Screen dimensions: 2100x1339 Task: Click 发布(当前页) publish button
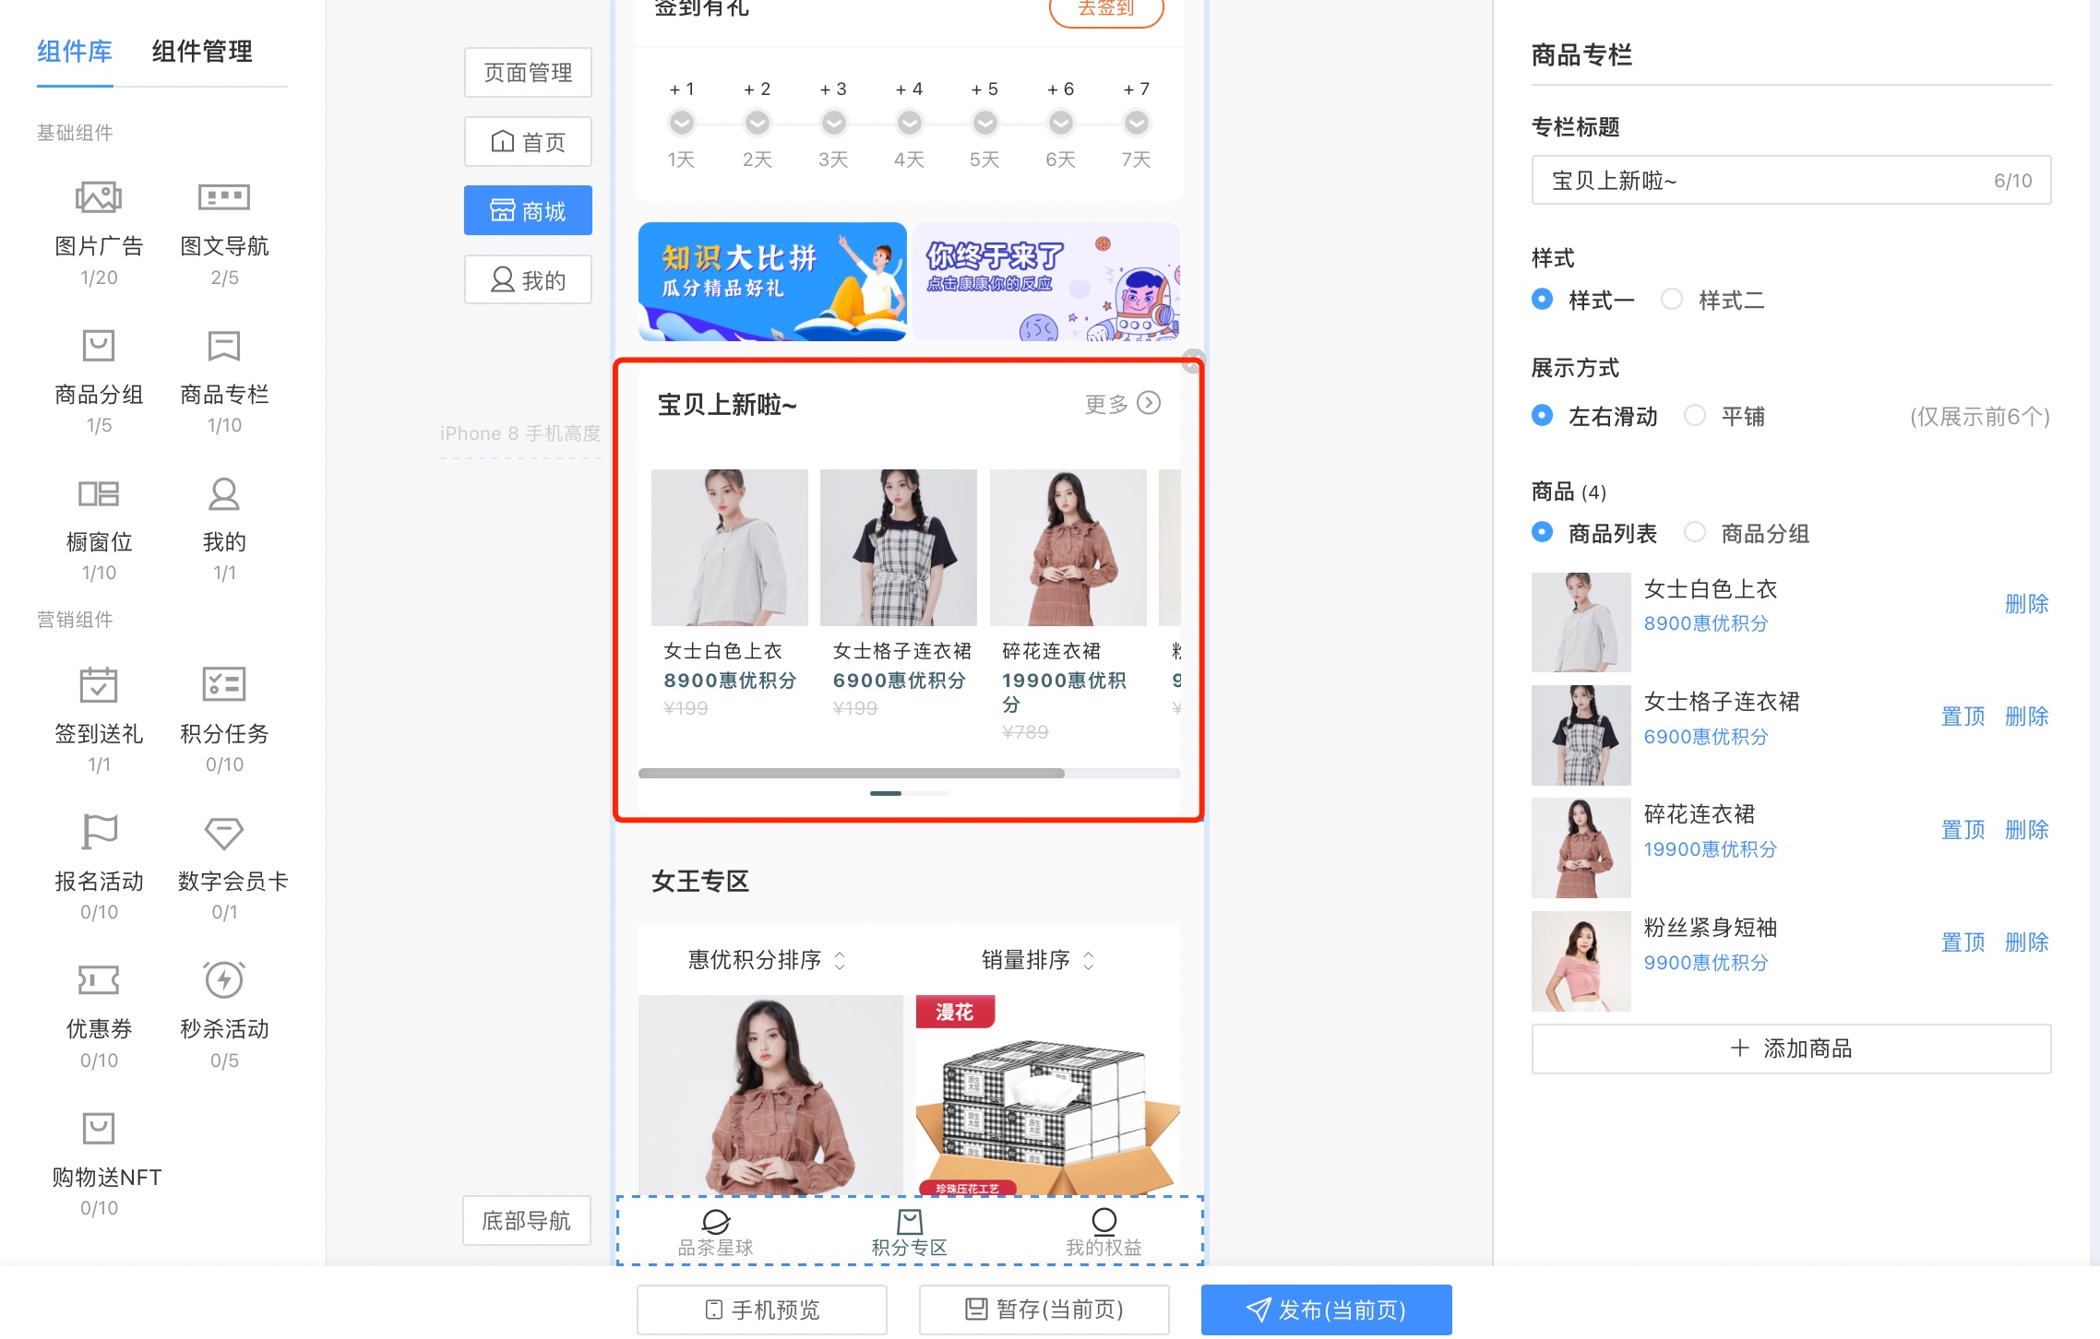click(1326, 1309)
